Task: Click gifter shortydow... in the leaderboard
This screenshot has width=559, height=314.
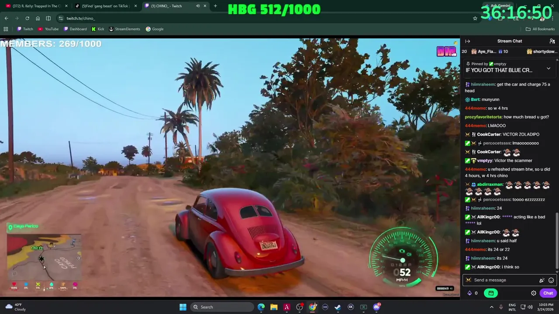Action: [545, 51]
